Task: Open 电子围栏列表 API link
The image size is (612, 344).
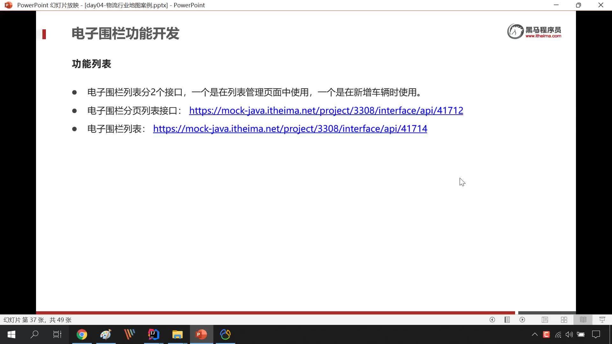Action: [x=290, y=129]
